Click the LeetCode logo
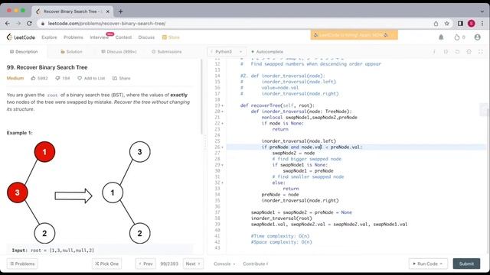This screenshot has width=490, height=275. (x=21, y=37)
